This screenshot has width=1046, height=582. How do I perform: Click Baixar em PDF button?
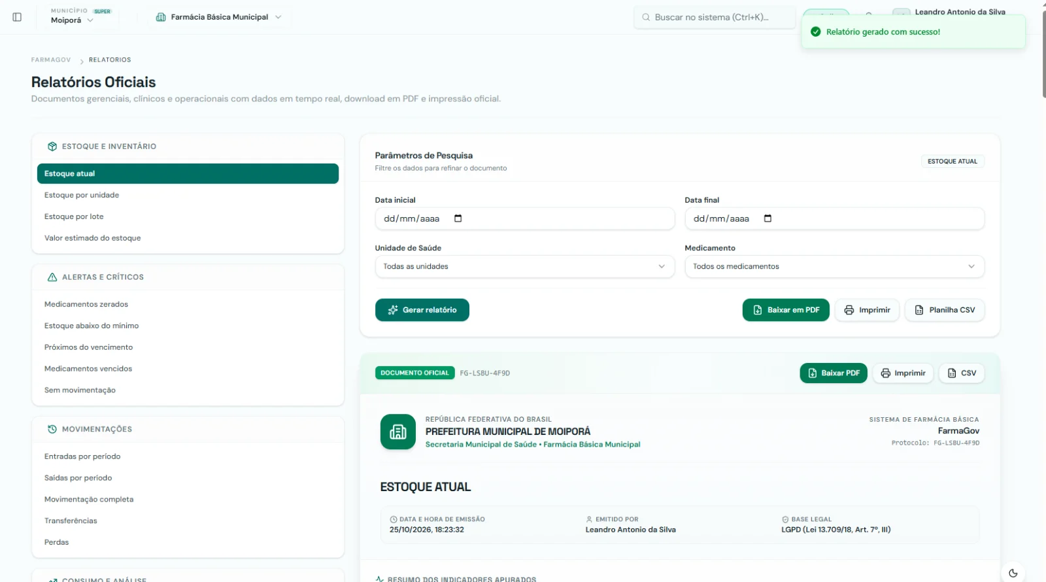786,310
